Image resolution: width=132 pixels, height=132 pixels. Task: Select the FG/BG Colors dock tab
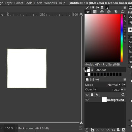pyautogui.click(x=107, y=8)
